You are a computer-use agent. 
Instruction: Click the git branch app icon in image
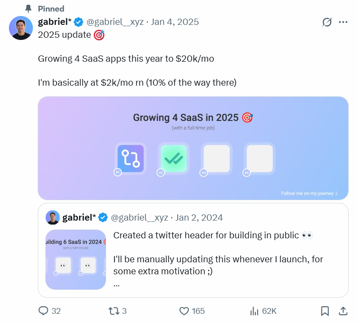pyautogui.click(x=131, y=158)
